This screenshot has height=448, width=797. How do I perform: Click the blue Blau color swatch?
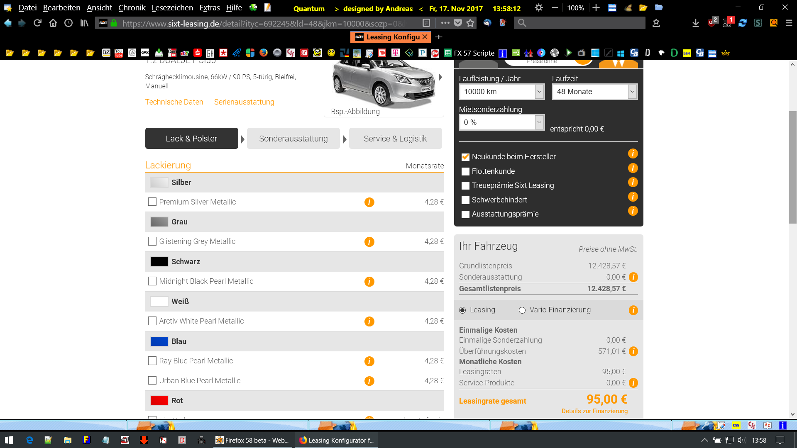click(159, 341)
